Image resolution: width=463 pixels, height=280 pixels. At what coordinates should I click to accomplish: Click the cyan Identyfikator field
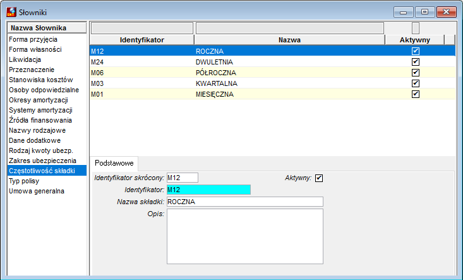tap(209, 190)
